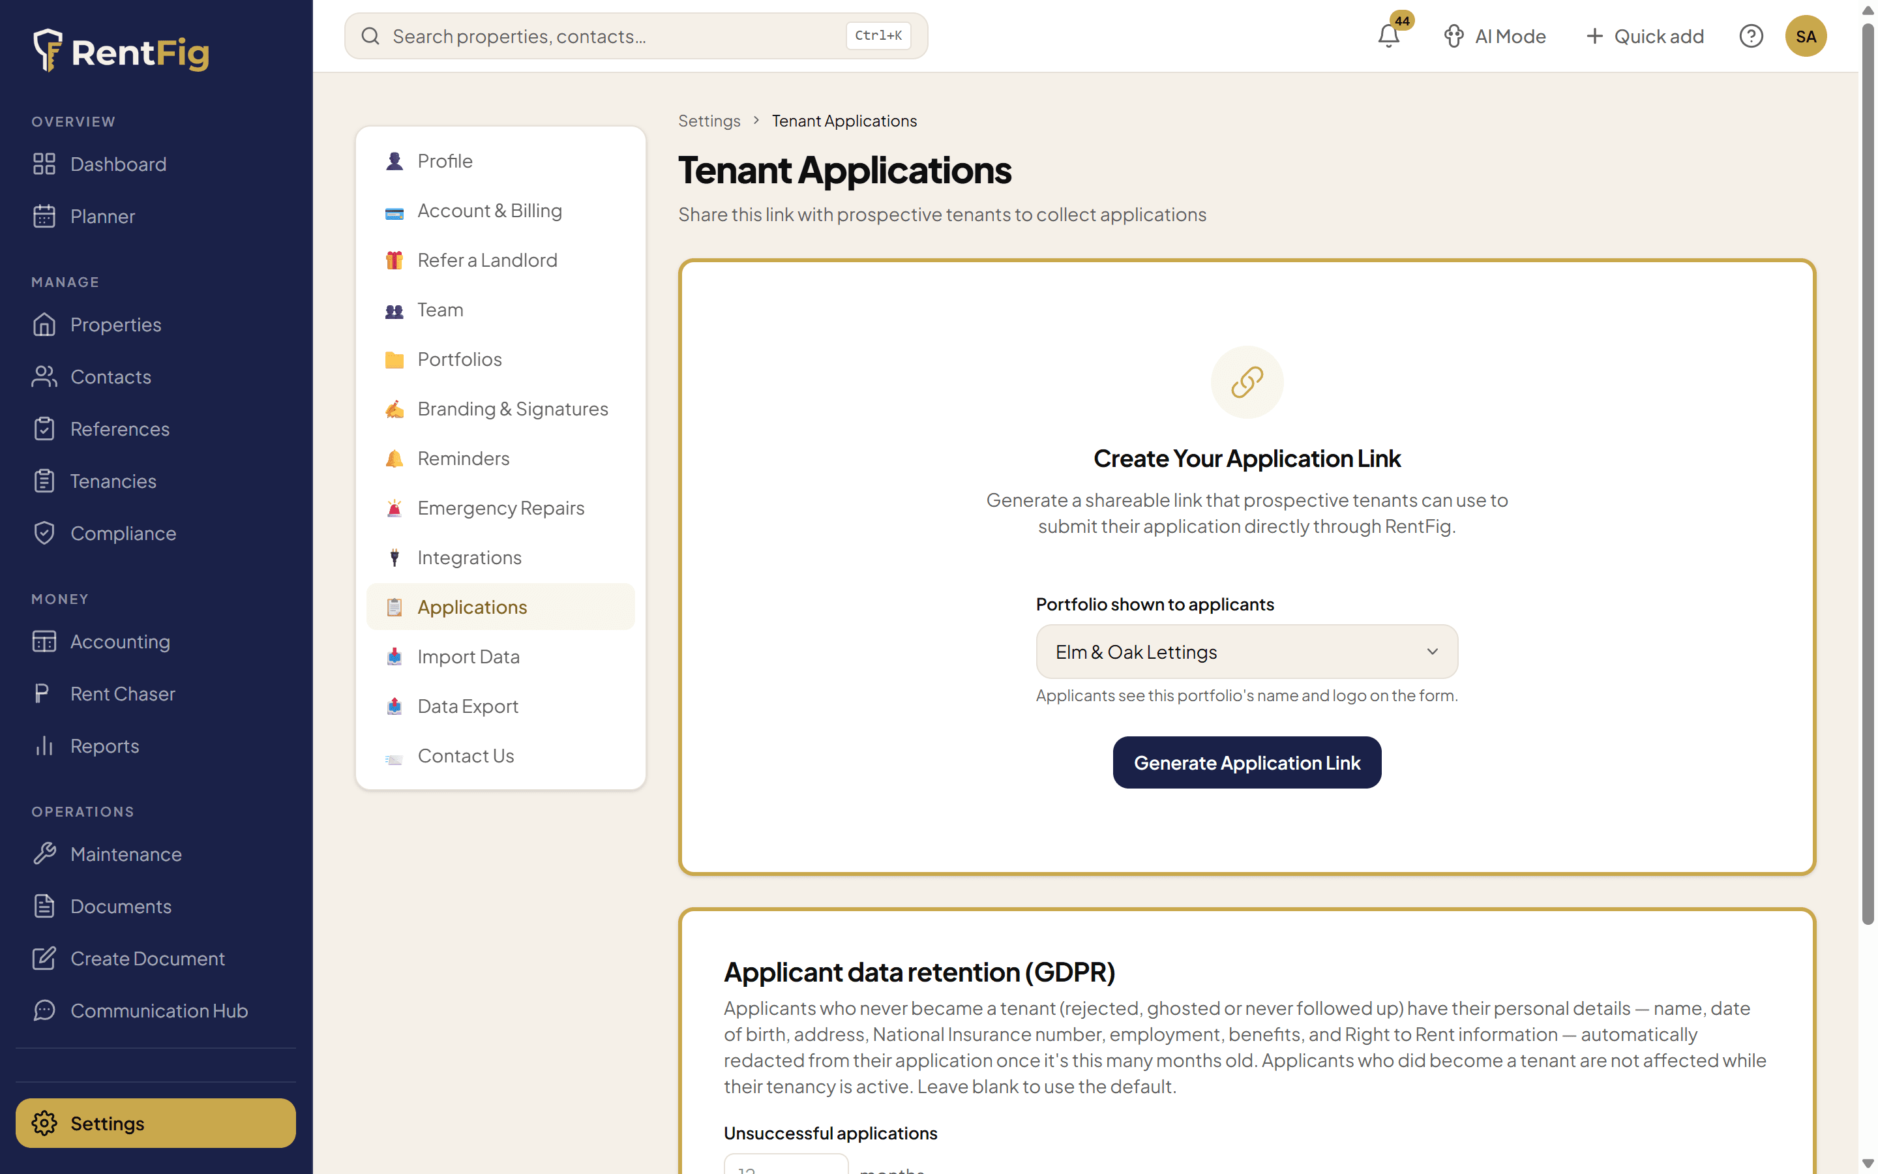Click the search magnifier icon
Image resolution: width=1878 pixels, height=1174 pixels.
(370, 36)
